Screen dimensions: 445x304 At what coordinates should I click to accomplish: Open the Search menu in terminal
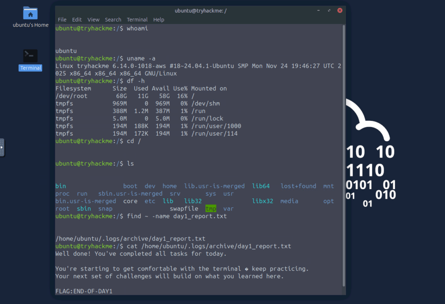pos(113,20)
